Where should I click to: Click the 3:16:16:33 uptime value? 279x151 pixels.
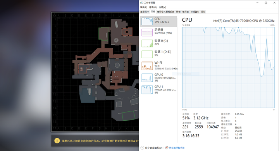click(x=191, y=136)
